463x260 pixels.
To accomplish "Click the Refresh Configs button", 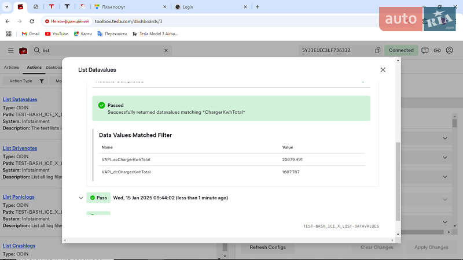I will pyautogui.click(x=267, y=247).
